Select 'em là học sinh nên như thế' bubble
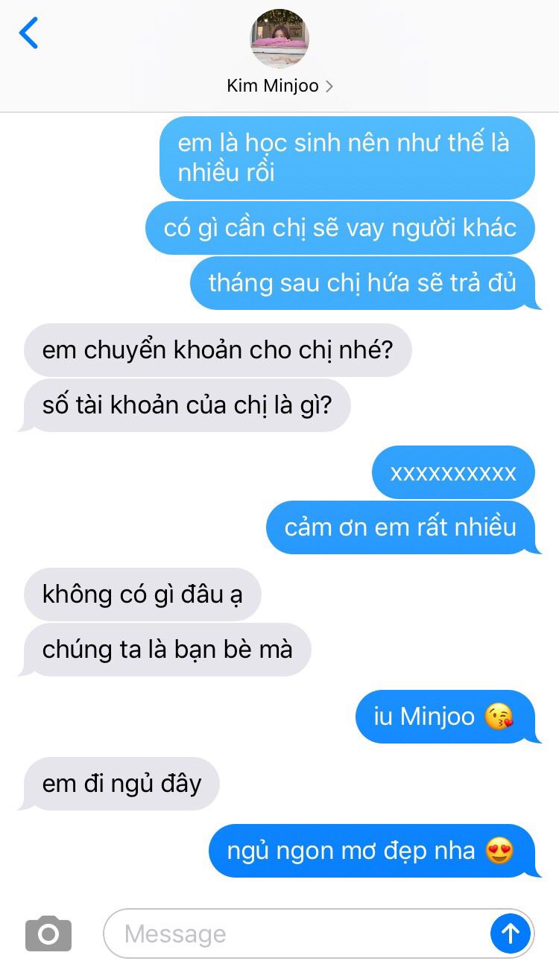Screen dimensions: 559x967 point(347,157)
